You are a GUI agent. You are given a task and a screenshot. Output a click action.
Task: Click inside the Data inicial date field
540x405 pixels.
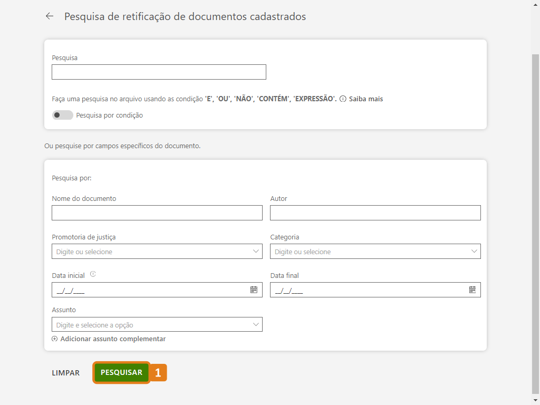148,290
